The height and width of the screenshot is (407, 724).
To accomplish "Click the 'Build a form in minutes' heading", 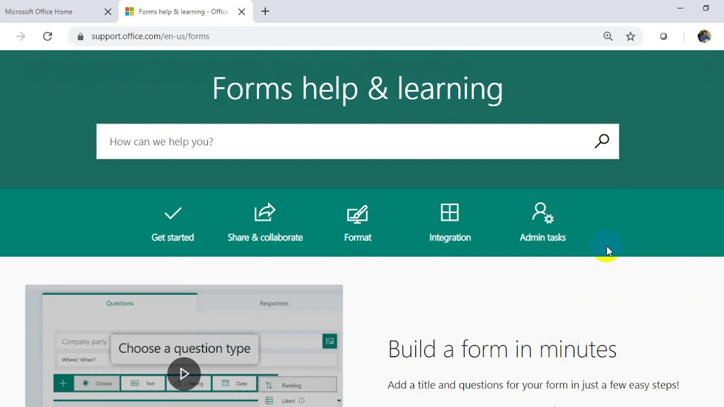I will 502,349.
